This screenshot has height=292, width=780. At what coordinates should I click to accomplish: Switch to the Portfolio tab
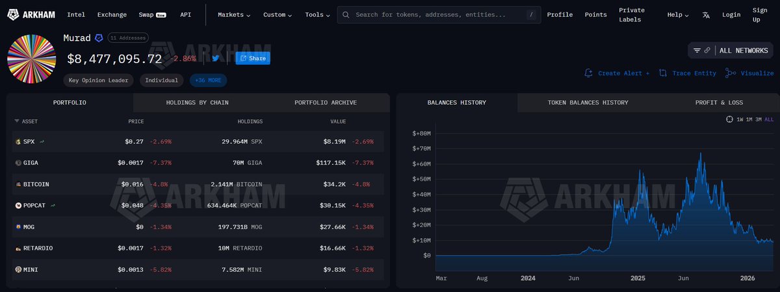tap(70, 103)
